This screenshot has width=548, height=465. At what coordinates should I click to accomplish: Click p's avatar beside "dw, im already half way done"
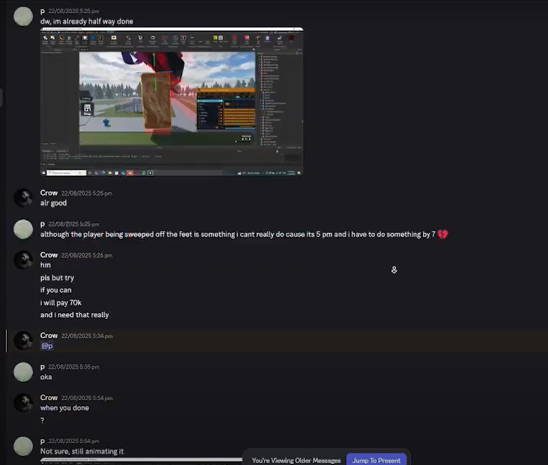(23, 16)
